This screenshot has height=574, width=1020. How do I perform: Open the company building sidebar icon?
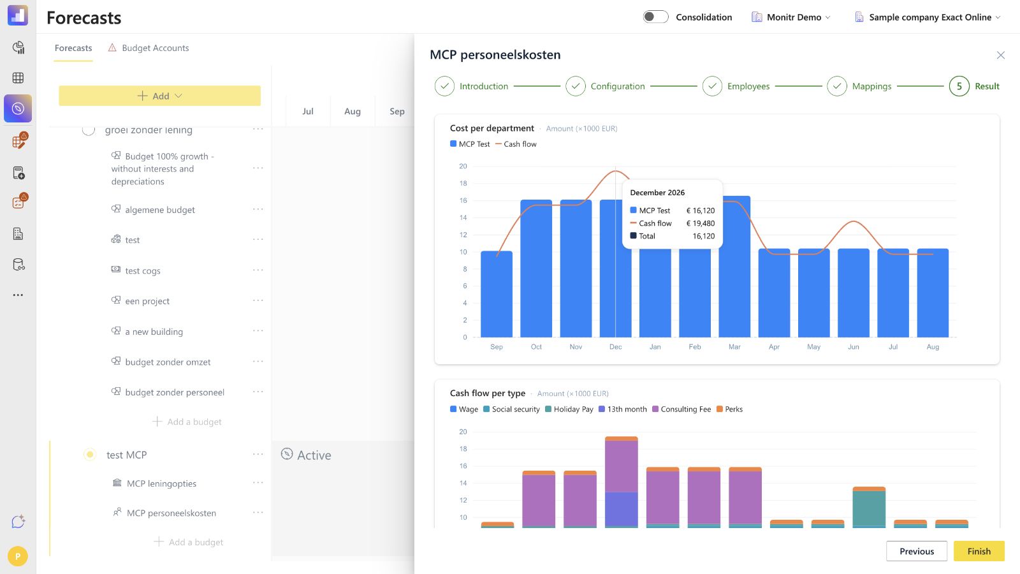pos(18,233)
